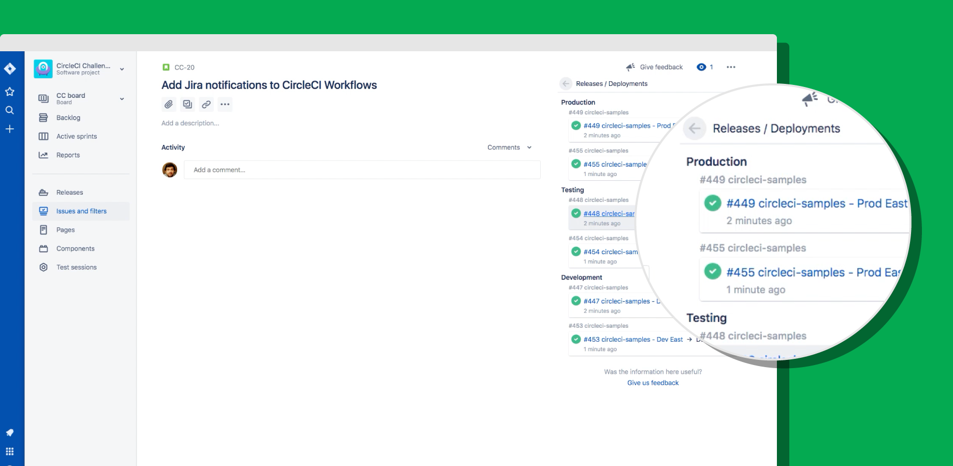Open more actions ellipsis under title
The height and width of the screenshot is (466, 953).
(x=225, y=104)
